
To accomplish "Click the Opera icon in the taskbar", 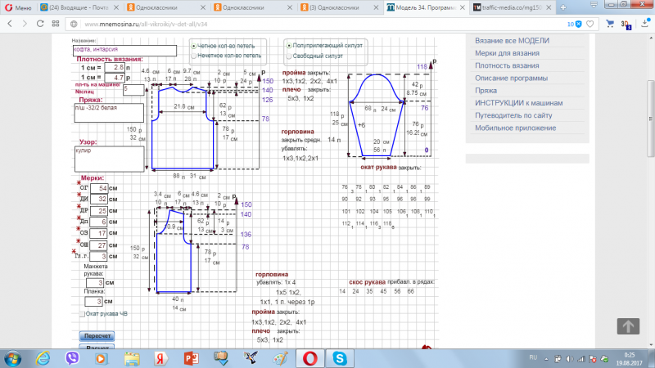I will click(311, 357).
